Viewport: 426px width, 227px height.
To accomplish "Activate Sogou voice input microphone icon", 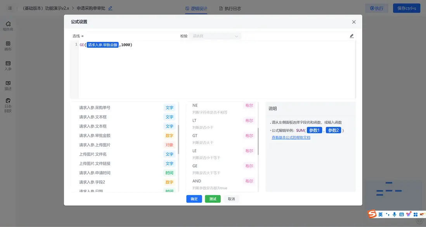I will pos(394,214).
